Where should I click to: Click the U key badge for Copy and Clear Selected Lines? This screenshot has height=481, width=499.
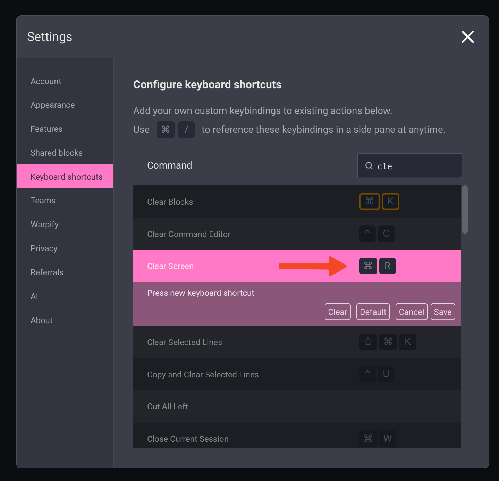[x=386, y=374]
